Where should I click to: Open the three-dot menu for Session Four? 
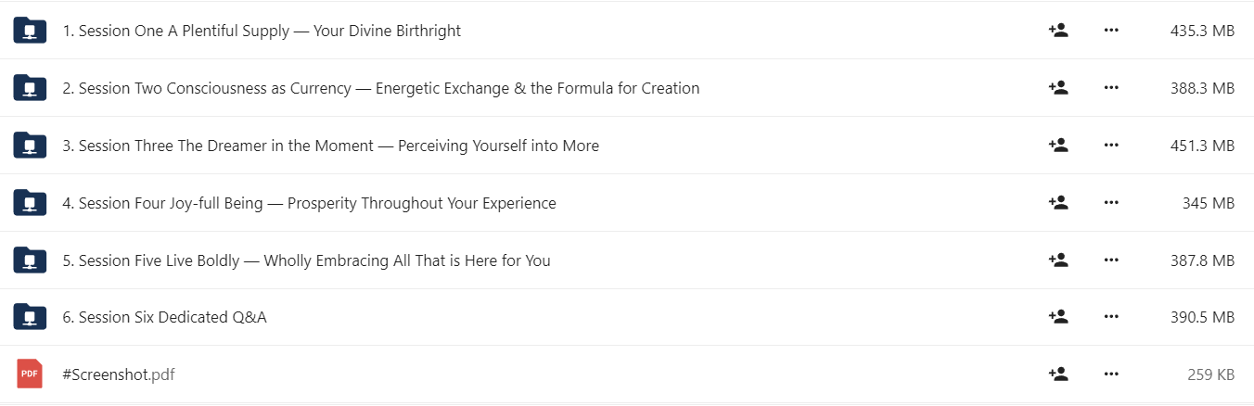(1111, 203)
